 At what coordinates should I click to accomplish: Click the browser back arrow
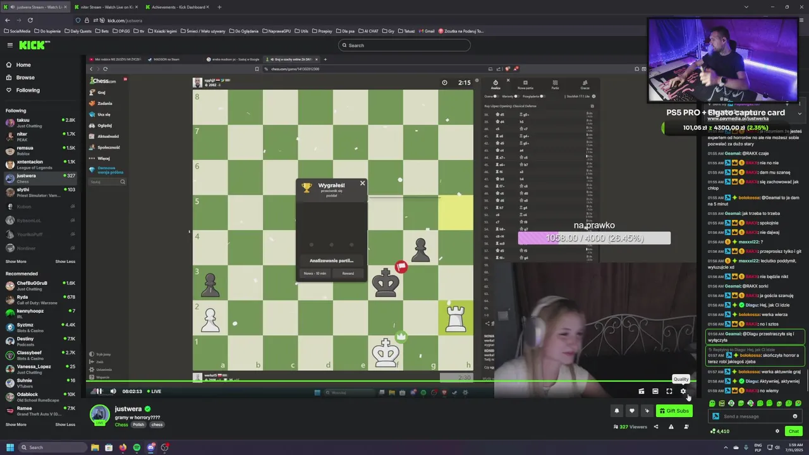click(x=7, y=20)
